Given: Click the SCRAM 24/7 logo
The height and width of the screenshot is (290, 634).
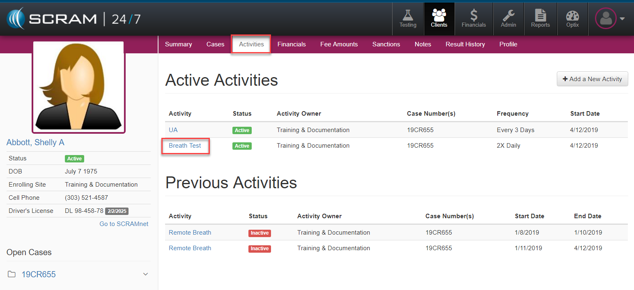Looking at the screenshot, I should pos(74,19).
